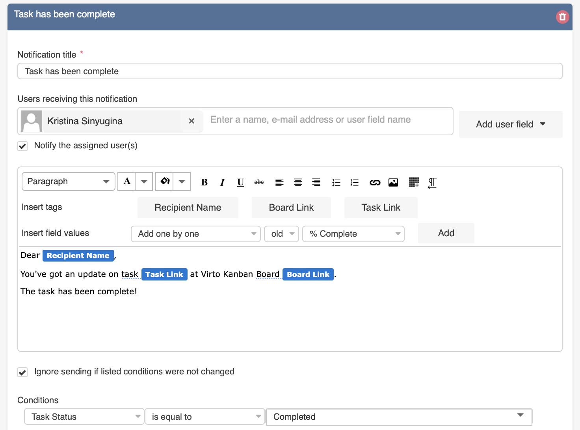Delete this notification via the trash icon

[562, 17]
